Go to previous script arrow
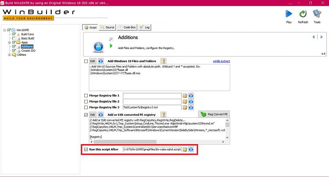 pyautogui.click(x=314, y=37)
